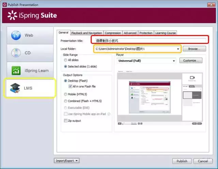Image resolution: width=218 pixels, height=169 pixels.
Task: Select the Web globe icon
Action: point(16,35)
